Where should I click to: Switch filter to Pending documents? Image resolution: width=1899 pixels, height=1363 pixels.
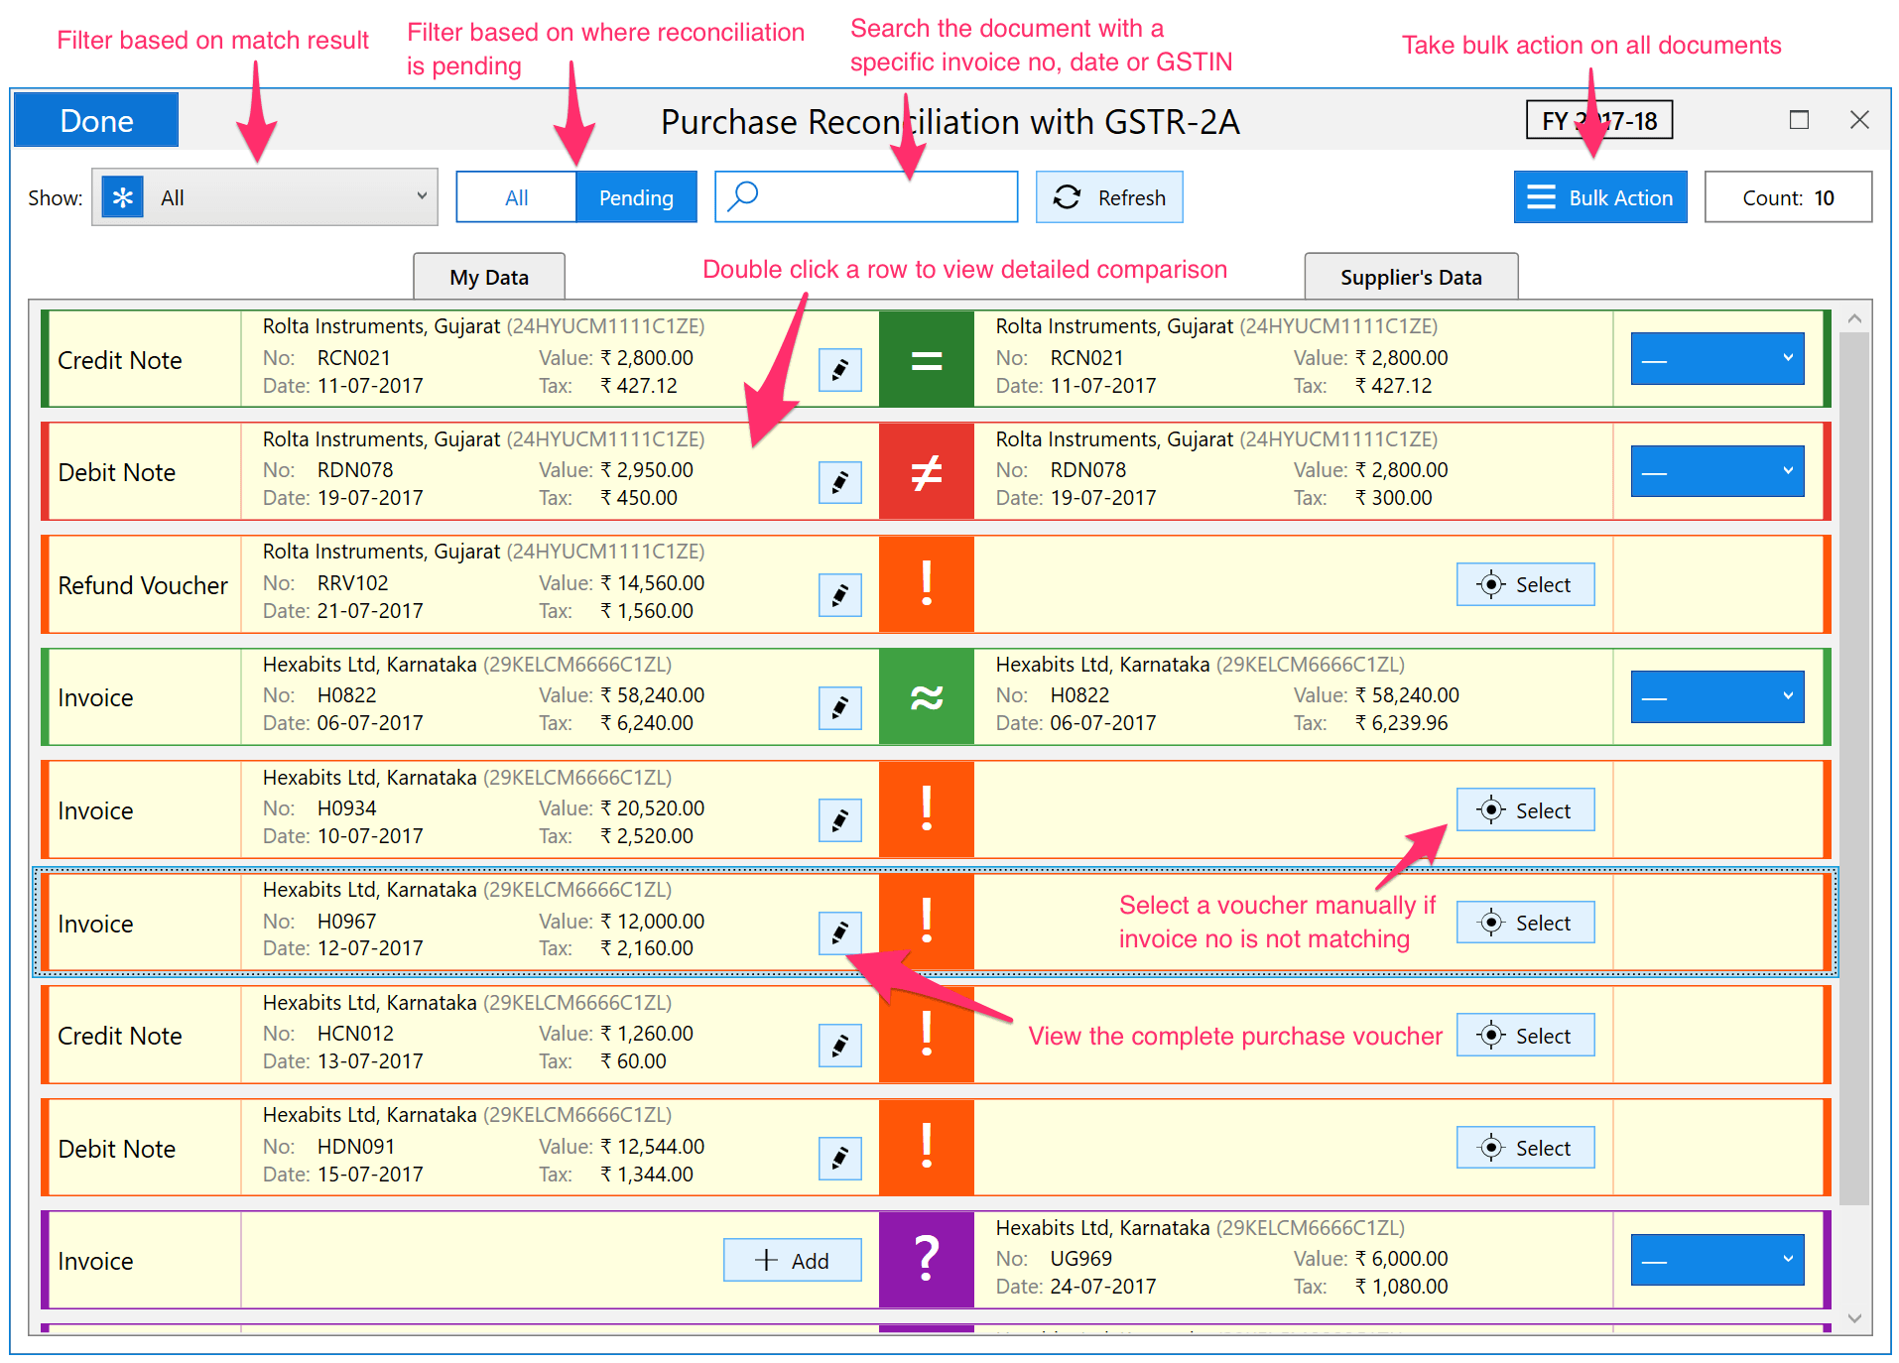coord(635,197)
